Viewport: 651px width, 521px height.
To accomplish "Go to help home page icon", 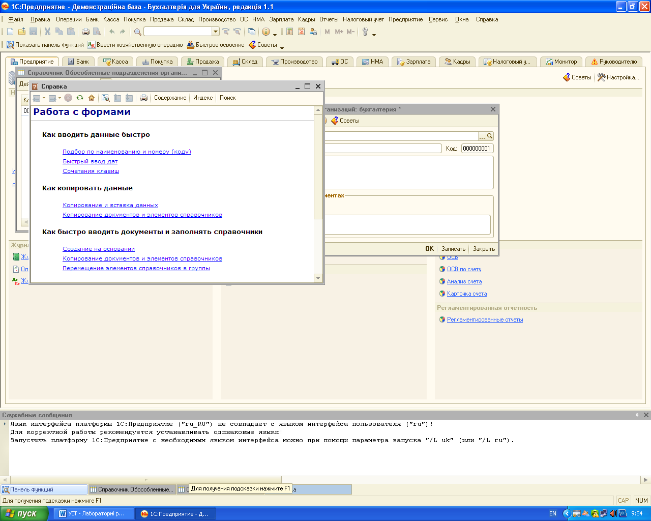I will [x=92, y=98].
